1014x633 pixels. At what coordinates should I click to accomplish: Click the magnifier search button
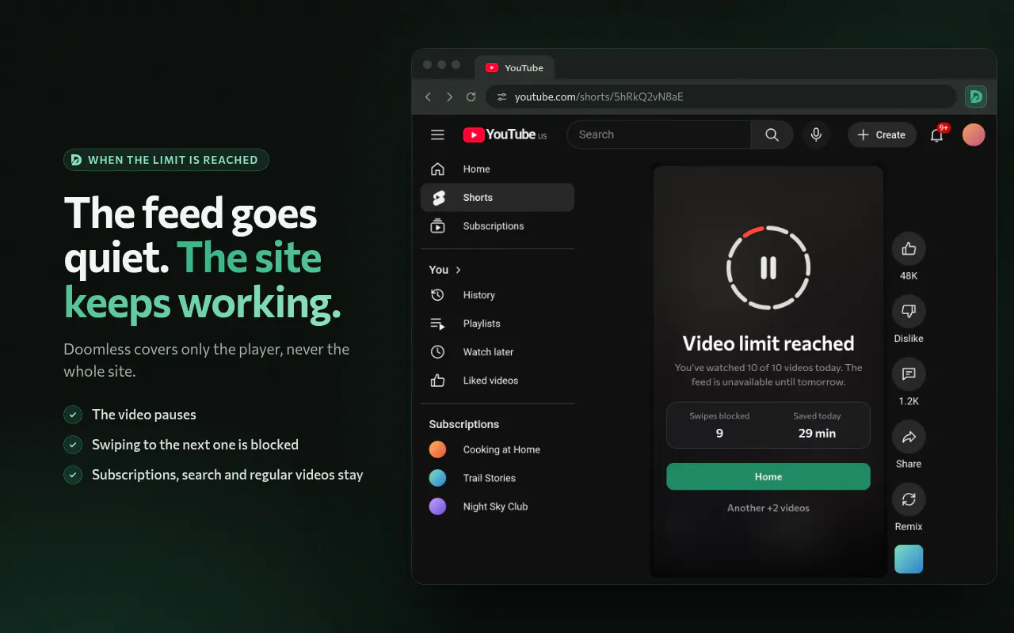(772, 135)
